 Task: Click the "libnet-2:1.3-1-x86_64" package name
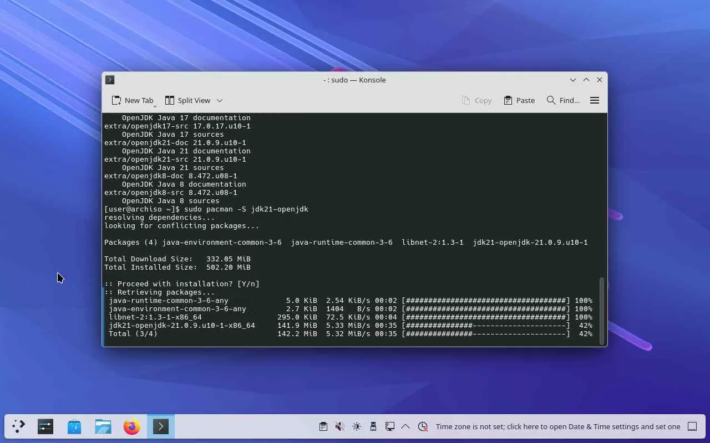pos(155,317)
